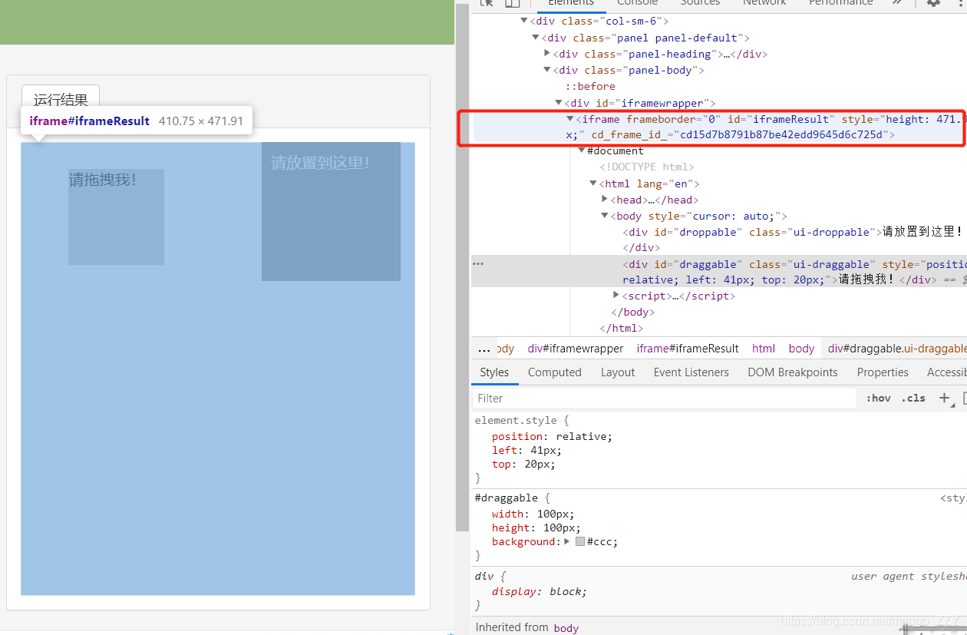Click the position: relative declaration
Viewport: 967px width, 635px height.
pos(552,436)
